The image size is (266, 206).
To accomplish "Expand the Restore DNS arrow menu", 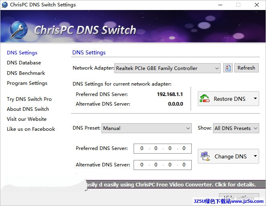I will click(255, 98).
